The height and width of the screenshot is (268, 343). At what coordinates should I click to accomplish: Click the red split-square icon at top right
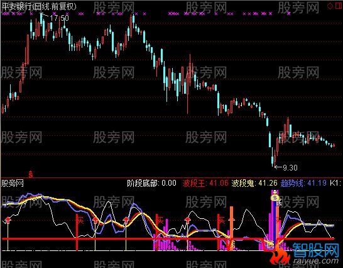point(339,6)
